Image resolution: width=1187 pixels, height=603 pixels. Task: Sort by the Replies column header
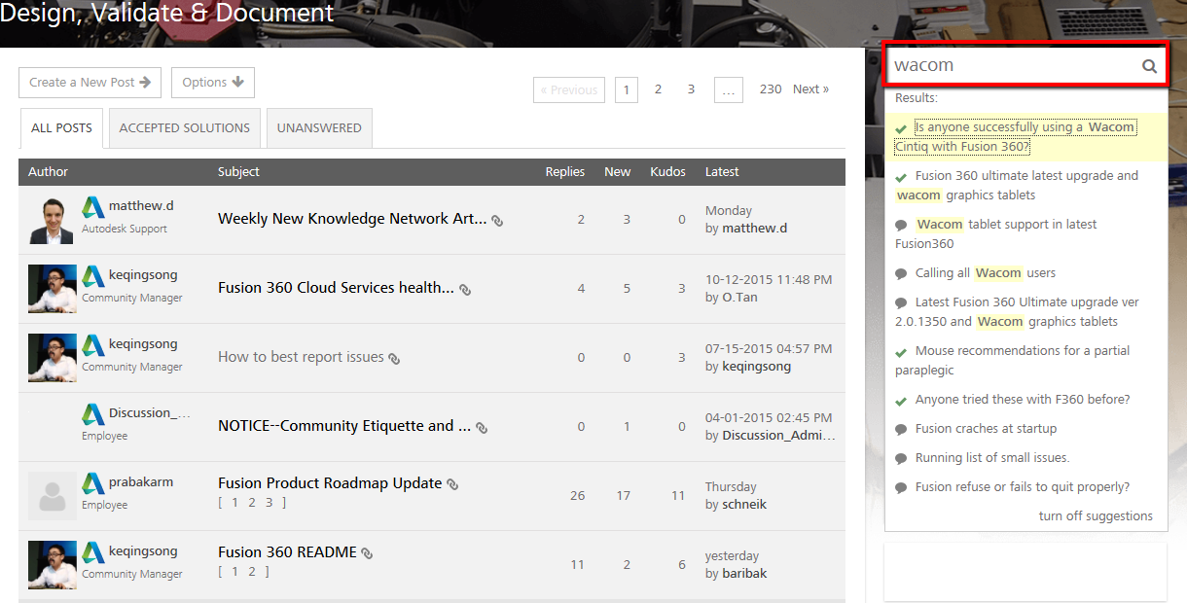click(565, 172)
